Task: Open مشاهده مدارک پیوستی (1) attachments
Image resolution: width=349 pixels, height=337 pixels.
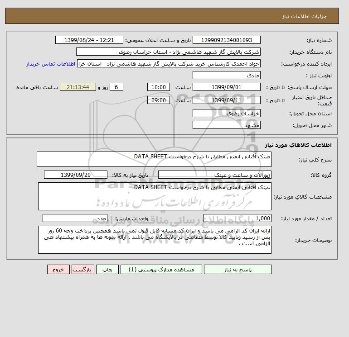Action: tap(161, 270)
